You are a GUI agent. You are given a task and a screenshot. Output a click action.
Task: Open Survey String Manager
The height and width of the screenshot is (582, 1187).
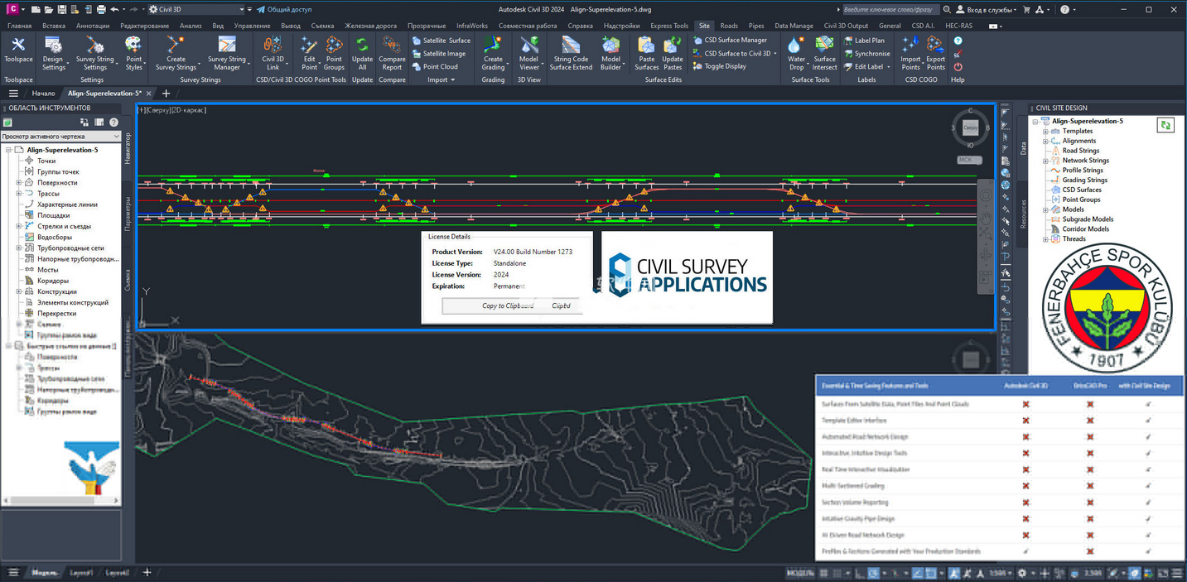226,52
